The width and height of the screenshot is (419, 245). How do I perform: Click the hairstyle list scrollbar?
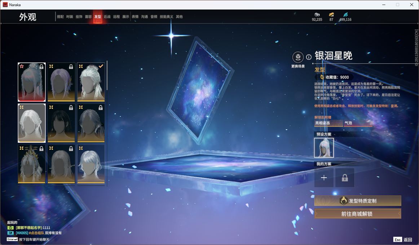pos(107,76)
